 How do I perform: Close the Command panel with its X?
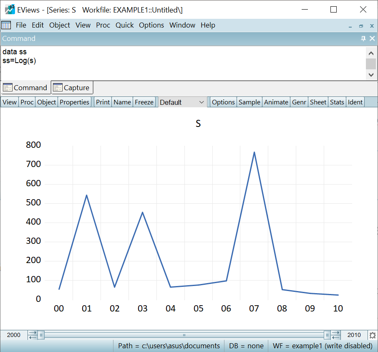(x=371, y=38)
